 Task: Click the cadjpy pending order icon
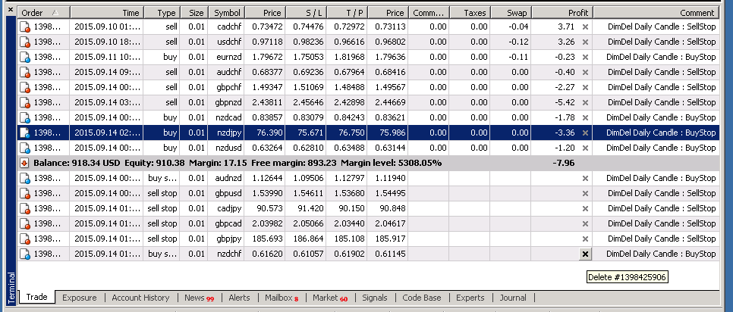[x=25, y=209]
